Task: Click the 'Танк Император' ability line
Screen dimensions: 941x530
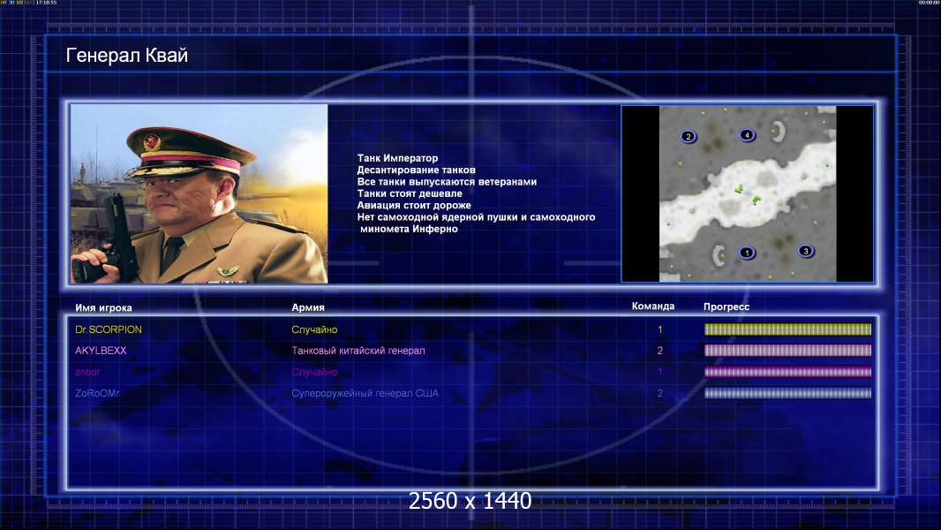Action: tap(397, 158)
